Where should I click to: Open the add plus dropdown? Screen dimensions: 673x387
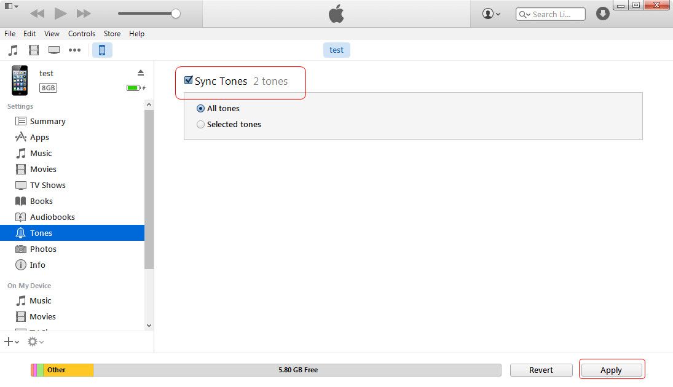pos(12,342)
